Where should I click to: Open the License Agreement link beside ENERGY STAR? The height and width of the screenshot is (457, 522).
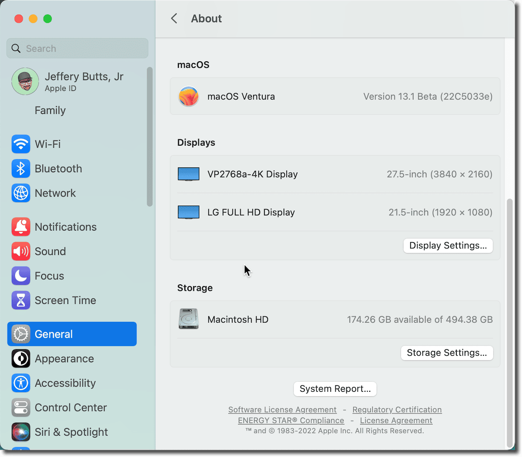point(396,420)
